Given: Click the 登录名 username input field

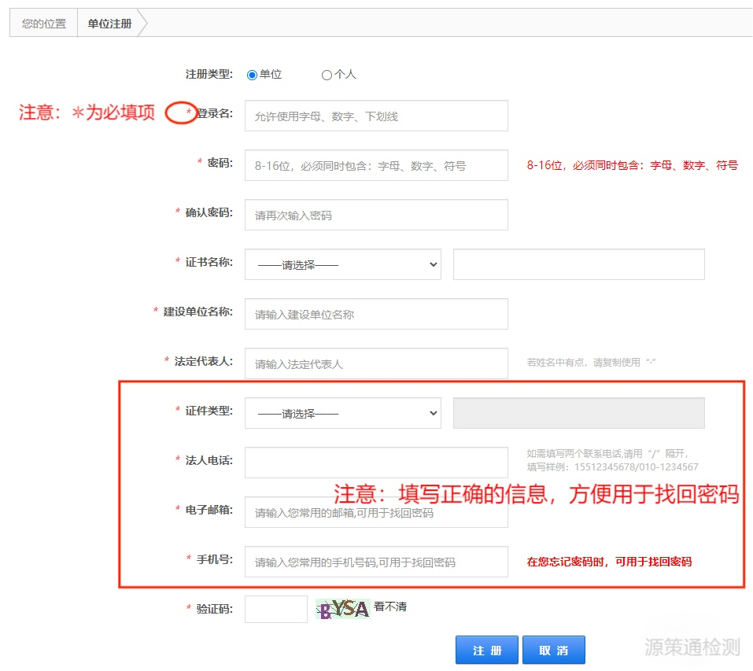Looking at the screenshot, I should 376,116.
